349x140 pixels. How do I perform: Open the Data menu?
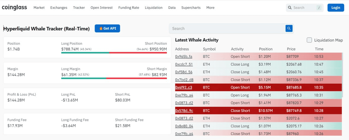tap(172, 8)
